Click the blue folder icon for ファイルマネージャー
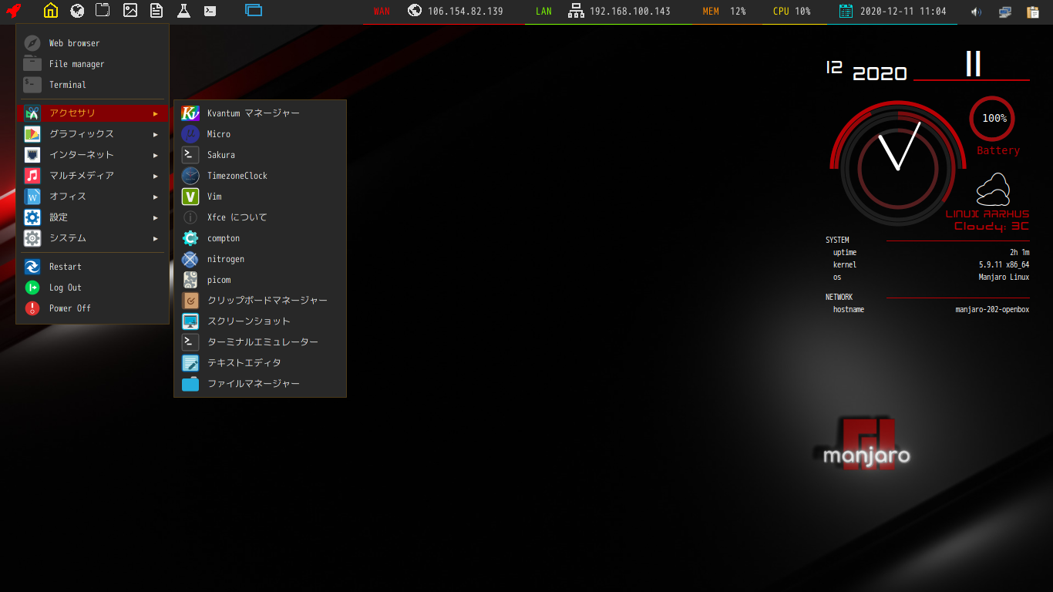Viewport: 1053px width, 592px height. [x=190, y=384]
